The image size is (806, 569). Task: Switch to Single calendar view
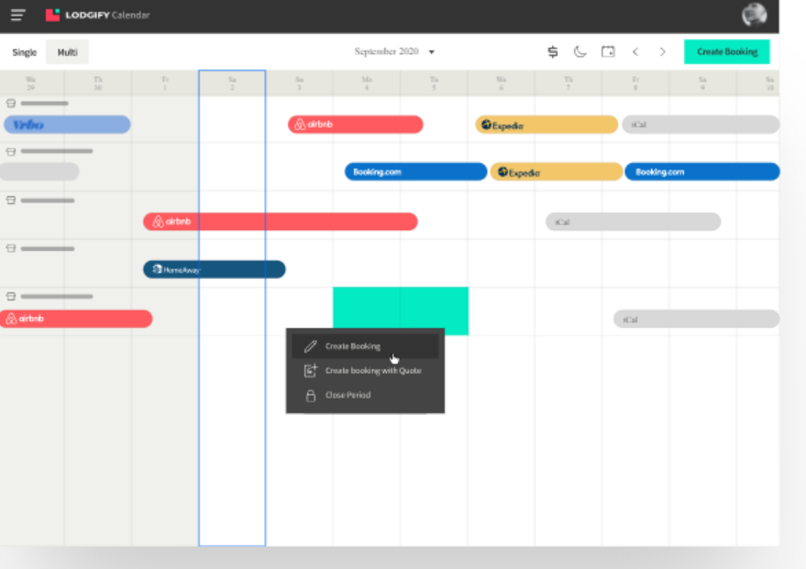pyautogui.click(x=25, y=52)
